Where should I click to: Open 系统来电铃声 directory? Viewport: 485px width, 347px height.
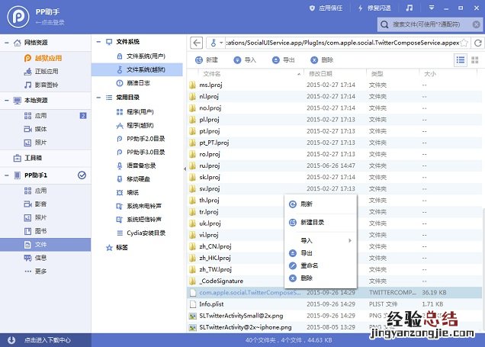tap(137, 206)
